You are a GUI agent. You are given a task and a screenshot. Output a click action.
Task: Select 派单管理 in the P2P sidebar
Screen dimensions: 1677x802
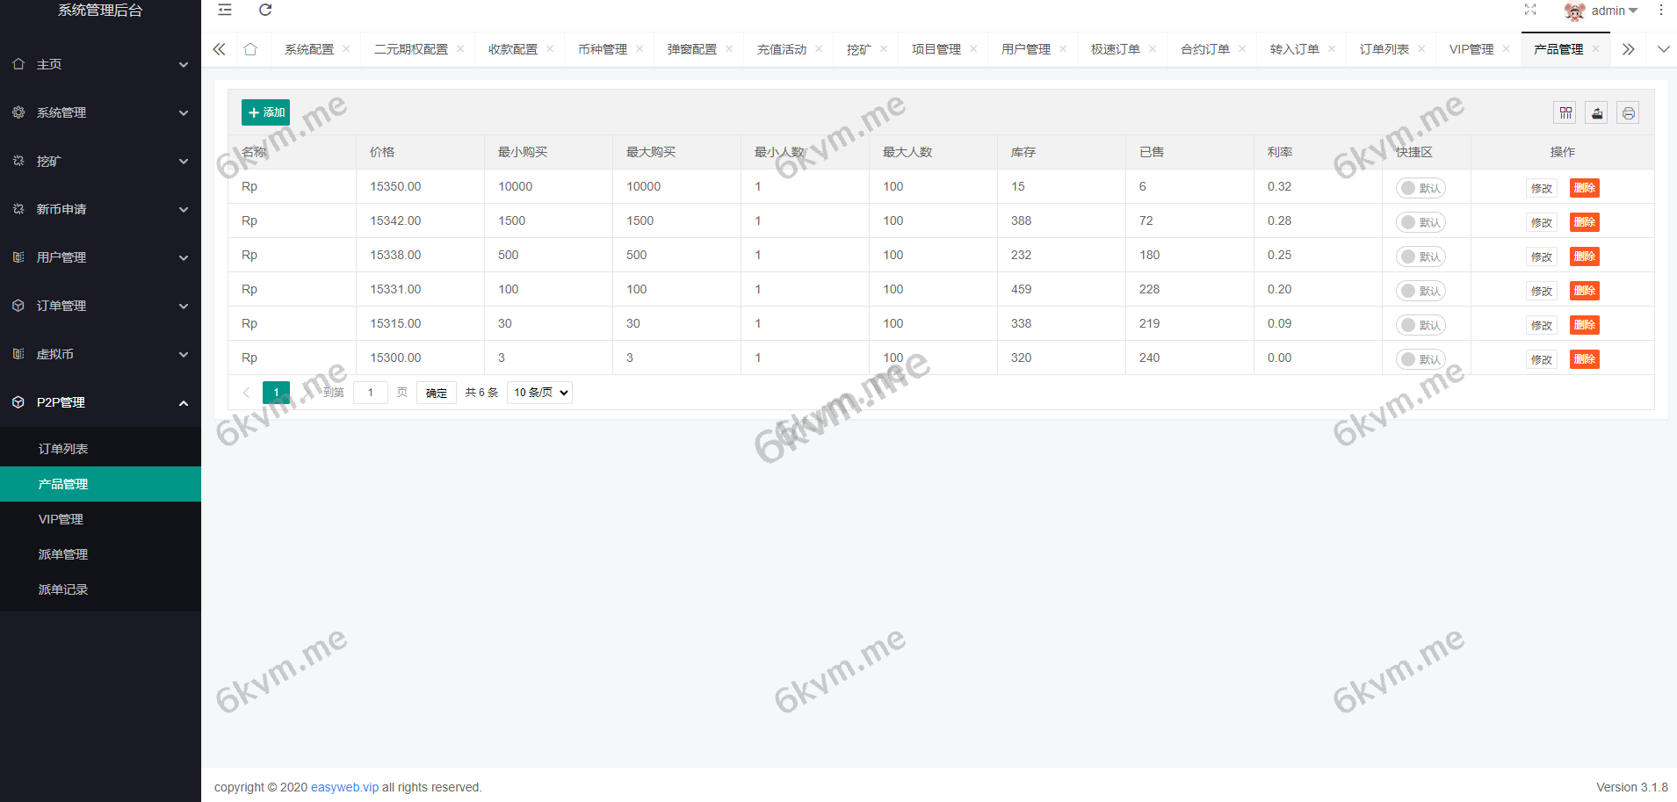pyautogui.click(x=62, y=553)
